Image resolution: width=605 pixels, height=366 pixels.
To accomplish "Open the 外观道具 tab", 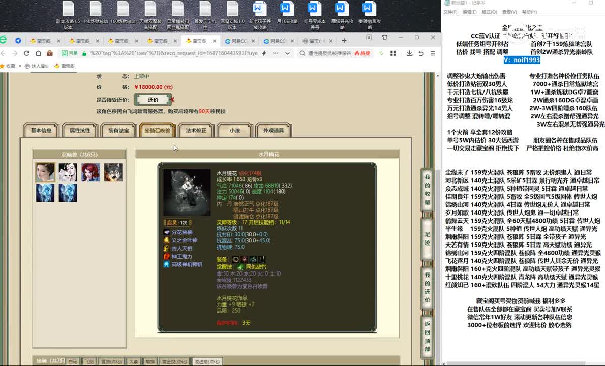I will 274,130.
